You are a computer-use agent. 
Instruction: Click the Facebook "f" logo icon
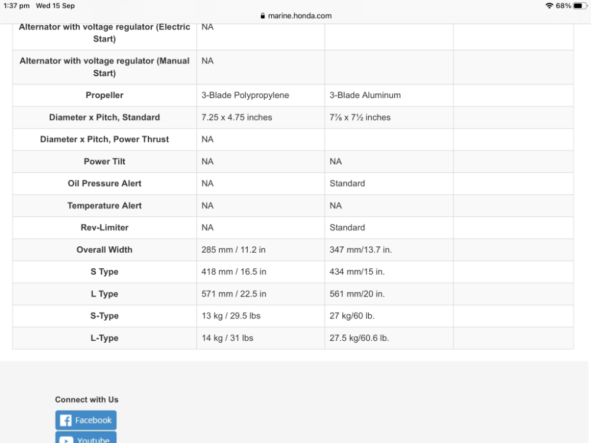66,421
